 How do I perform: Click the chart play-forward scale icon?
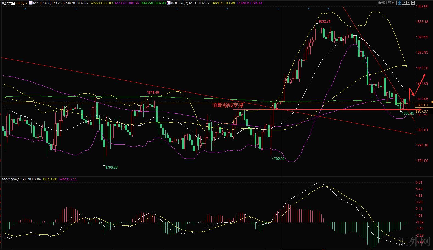(x=408, y=3)
